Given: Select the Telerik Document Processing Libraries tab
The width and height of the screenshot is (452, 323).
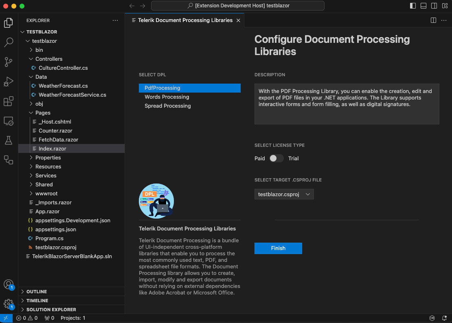Looking at the screenshot, I should click(x=185, y=20).
